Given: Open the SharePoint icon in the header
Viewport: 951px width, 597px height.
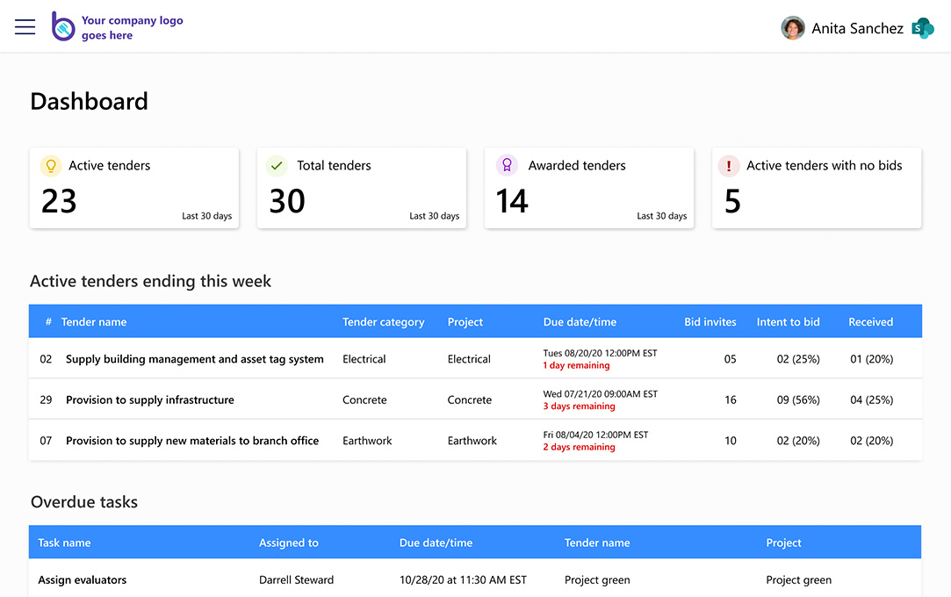Looking at the screenshot, I should tap(922, 27).
